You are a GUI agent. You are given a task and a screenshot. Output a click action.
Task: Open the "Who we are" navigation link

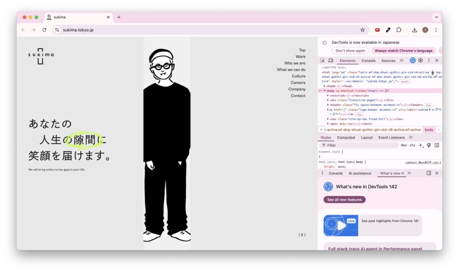294,63
